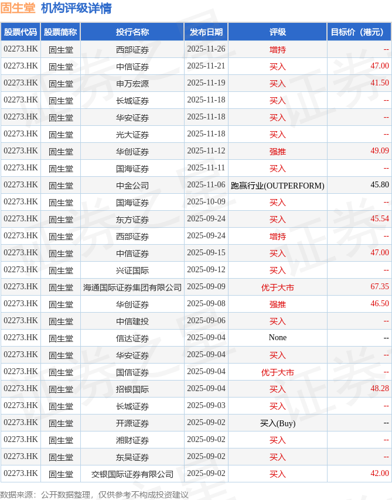Click the date 2025-09-06
The image size is (392, 500).
tap(206, 321)
